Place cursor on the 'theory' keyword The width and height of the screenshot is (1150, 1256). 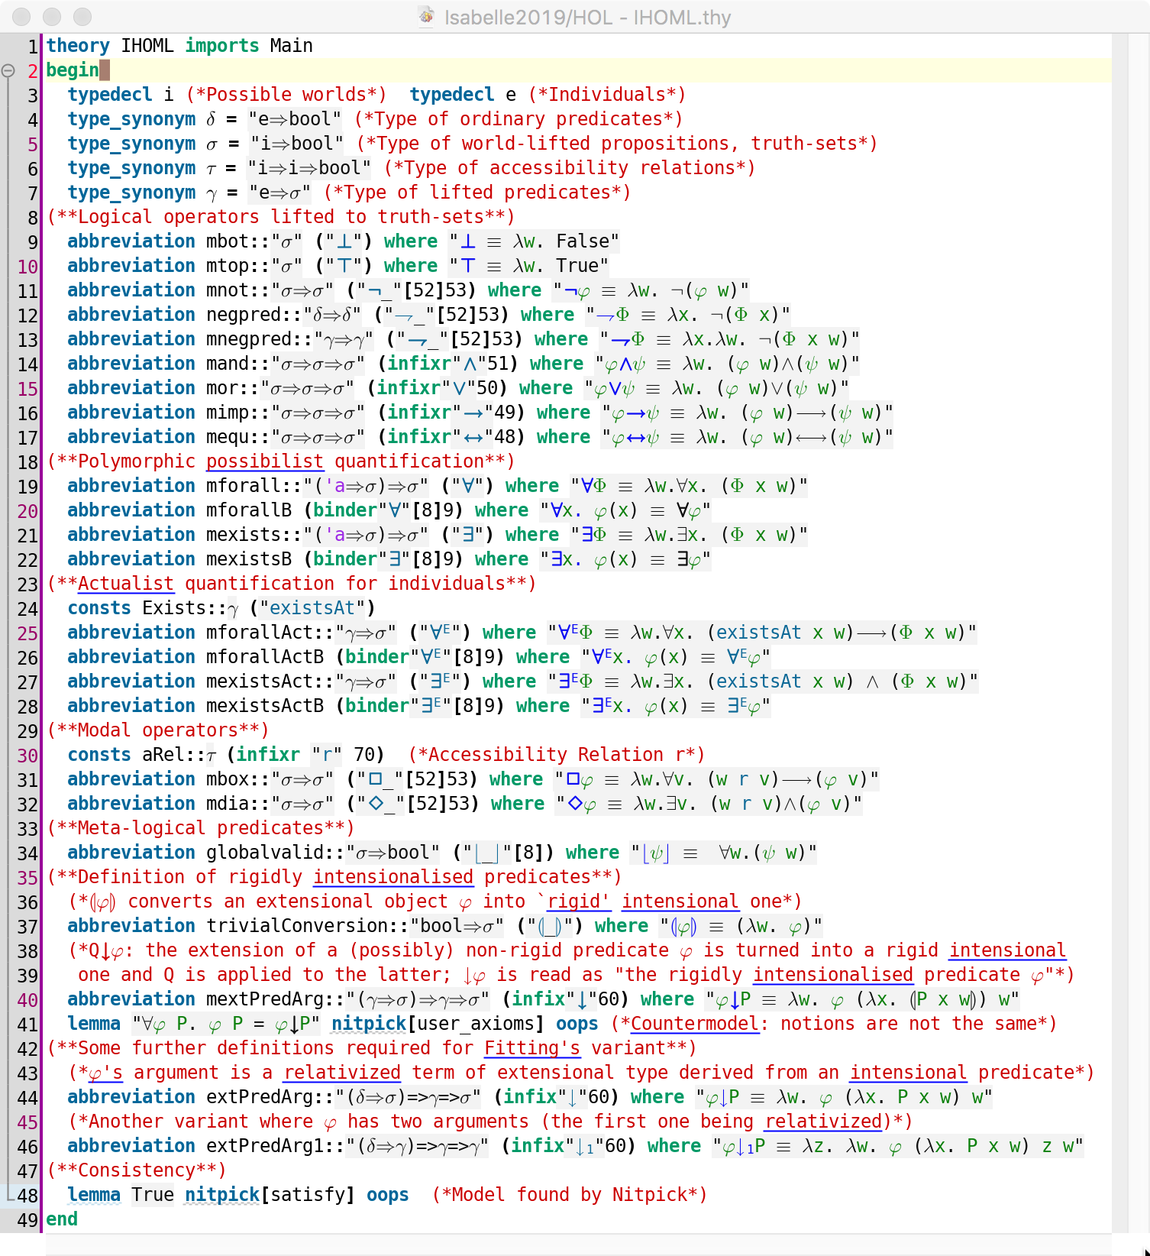pos(78,46)
